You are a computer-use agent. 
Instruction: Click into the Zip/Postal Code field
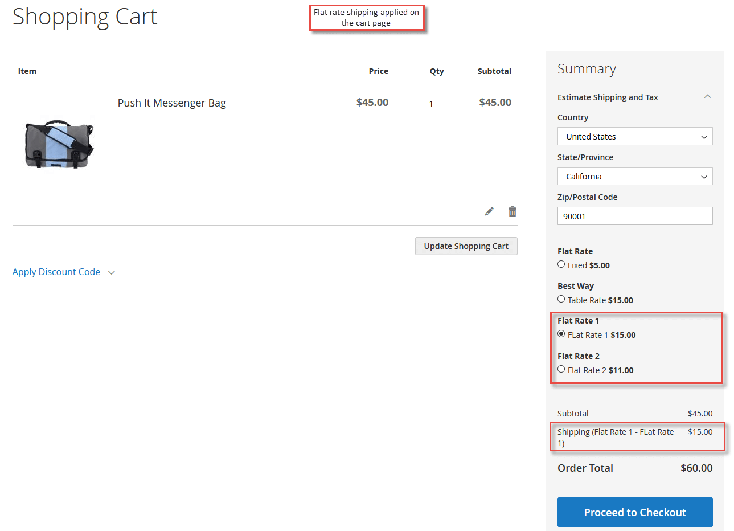(634, 217)
